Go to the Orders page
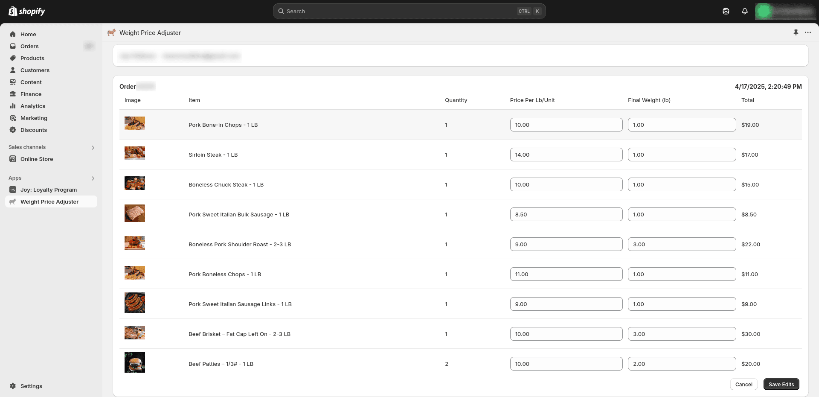This screenshot has width=819, height=397. 29,46
